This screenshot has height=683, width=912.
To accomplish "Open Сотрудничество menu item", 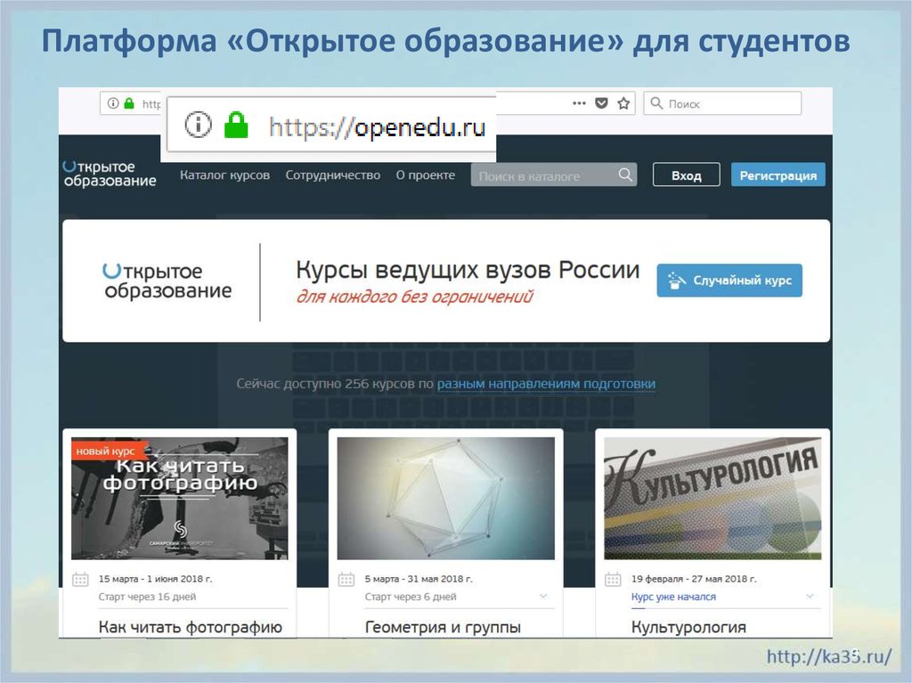I will [333, 175].
